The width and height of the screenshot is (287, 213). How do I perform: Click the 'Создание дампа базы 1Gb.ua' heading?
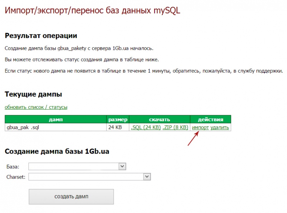(57, 151)
